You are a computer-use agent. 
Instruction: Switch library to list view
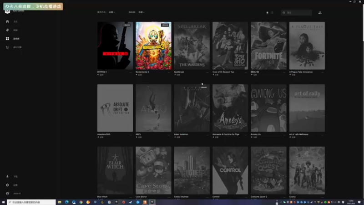(x=272, y=13)
